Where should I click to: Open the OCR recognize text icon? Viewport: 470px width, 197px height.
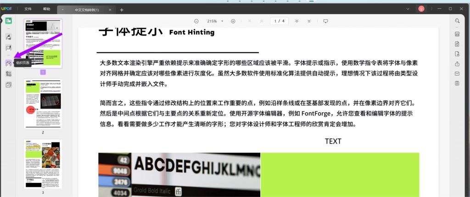point(457,34)
